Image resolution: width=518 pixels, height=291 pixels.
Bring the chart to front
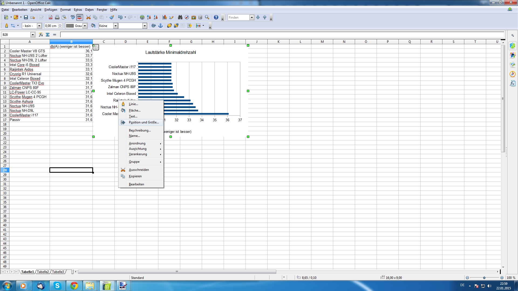click(169, 26)
